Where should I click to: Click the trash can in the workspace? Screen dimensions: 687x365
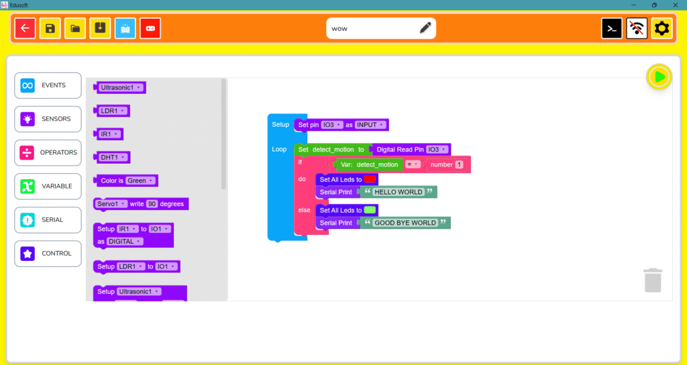653,280
